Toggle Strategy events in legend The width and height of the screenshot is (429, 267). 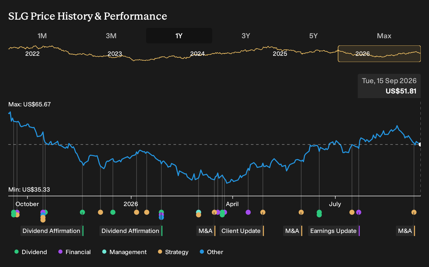[173, 252]
